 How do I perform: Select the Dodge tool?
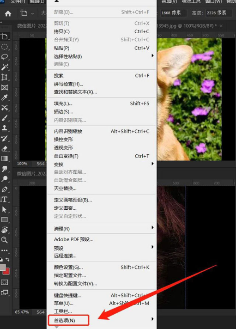tap(5, 179)
